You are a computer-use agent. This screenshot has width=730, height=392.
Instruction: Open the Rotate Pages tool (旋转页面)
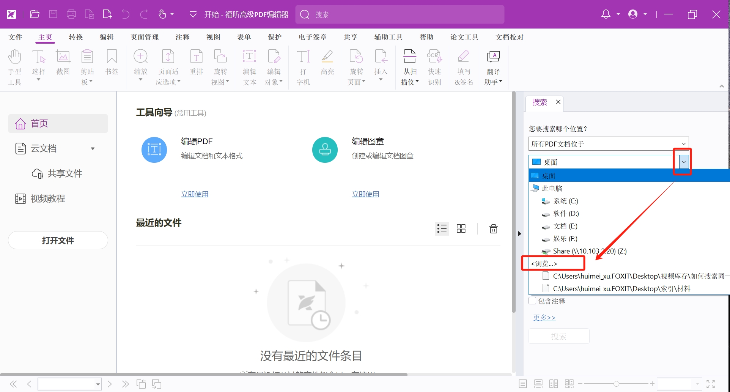pyautogui.click(x=356, y=67)
